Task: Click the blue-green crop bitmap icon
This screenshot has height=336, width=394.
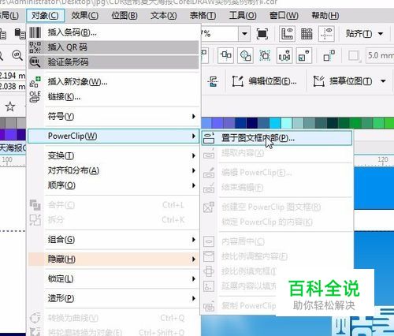Action: (x=213, y=81)
